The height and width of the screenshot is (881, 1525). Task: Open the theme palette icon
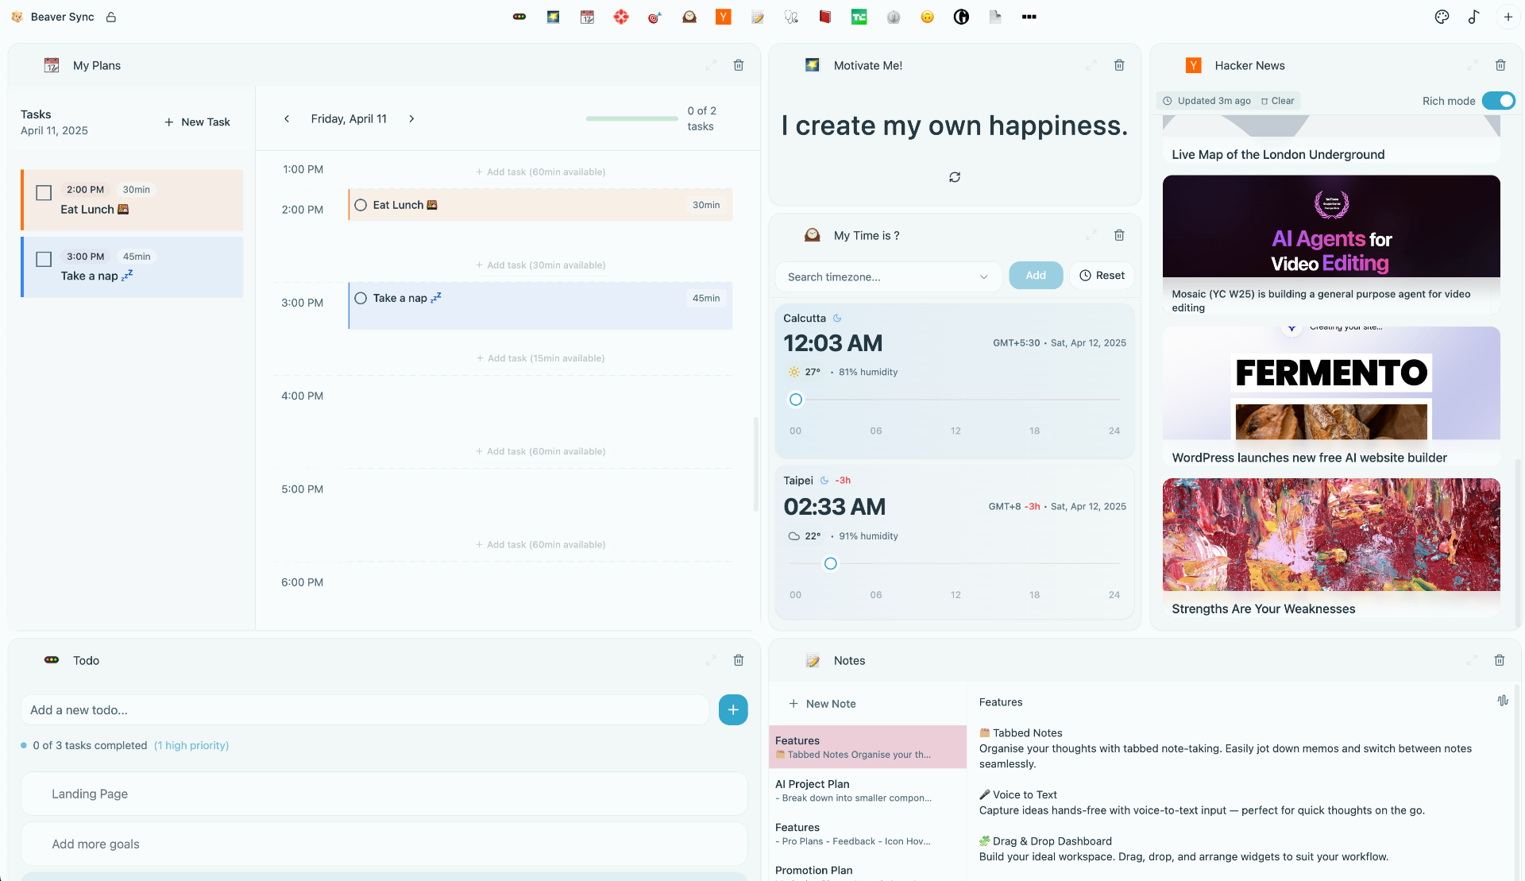pos(1442,17)
